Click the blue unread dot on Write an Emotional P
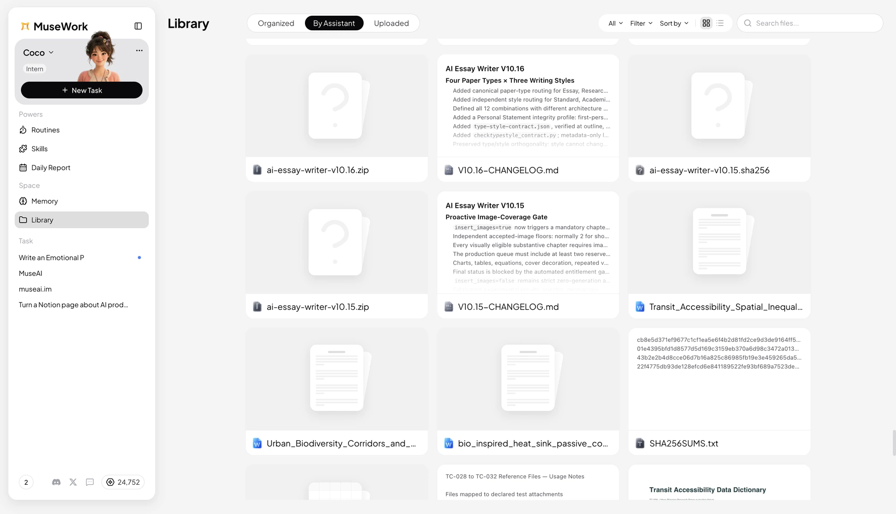This screenshot has height=514, width=896. pyautogui.click(x=139, y=258)
